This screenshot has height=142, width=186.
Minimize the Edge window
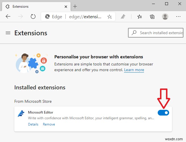coord(153,4)
